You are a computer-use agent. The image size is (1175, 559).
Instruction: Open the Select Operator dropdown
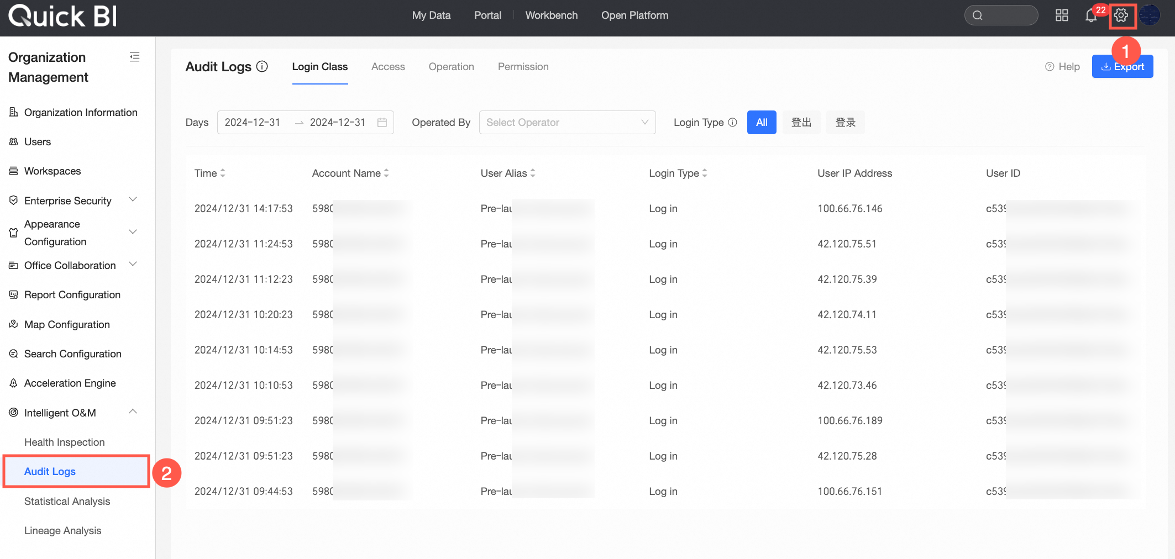coord(567,122)
